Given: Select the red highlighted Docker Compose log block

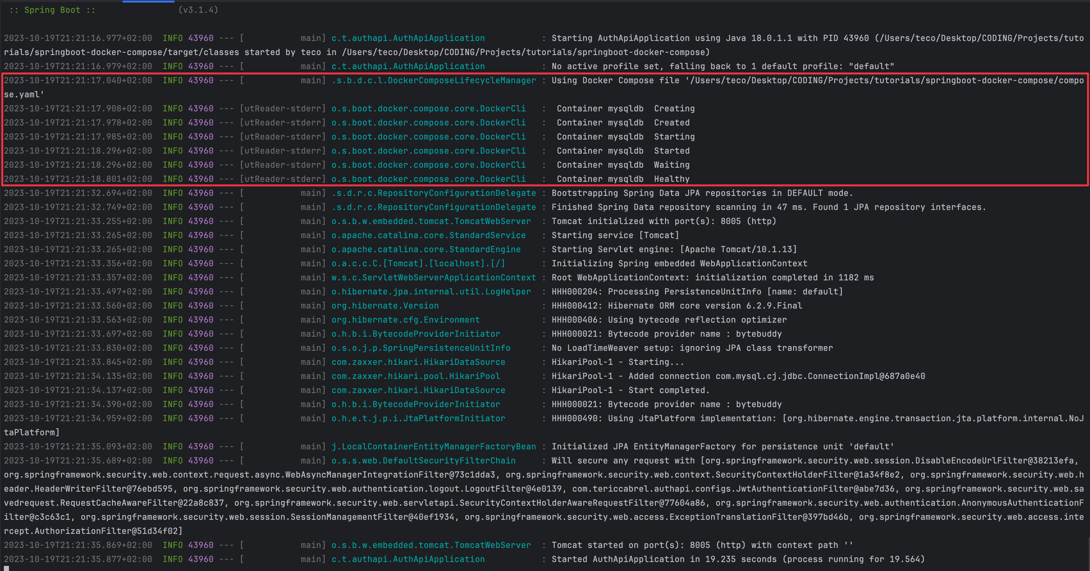Looking at the screenshot, I should [545, 129].
